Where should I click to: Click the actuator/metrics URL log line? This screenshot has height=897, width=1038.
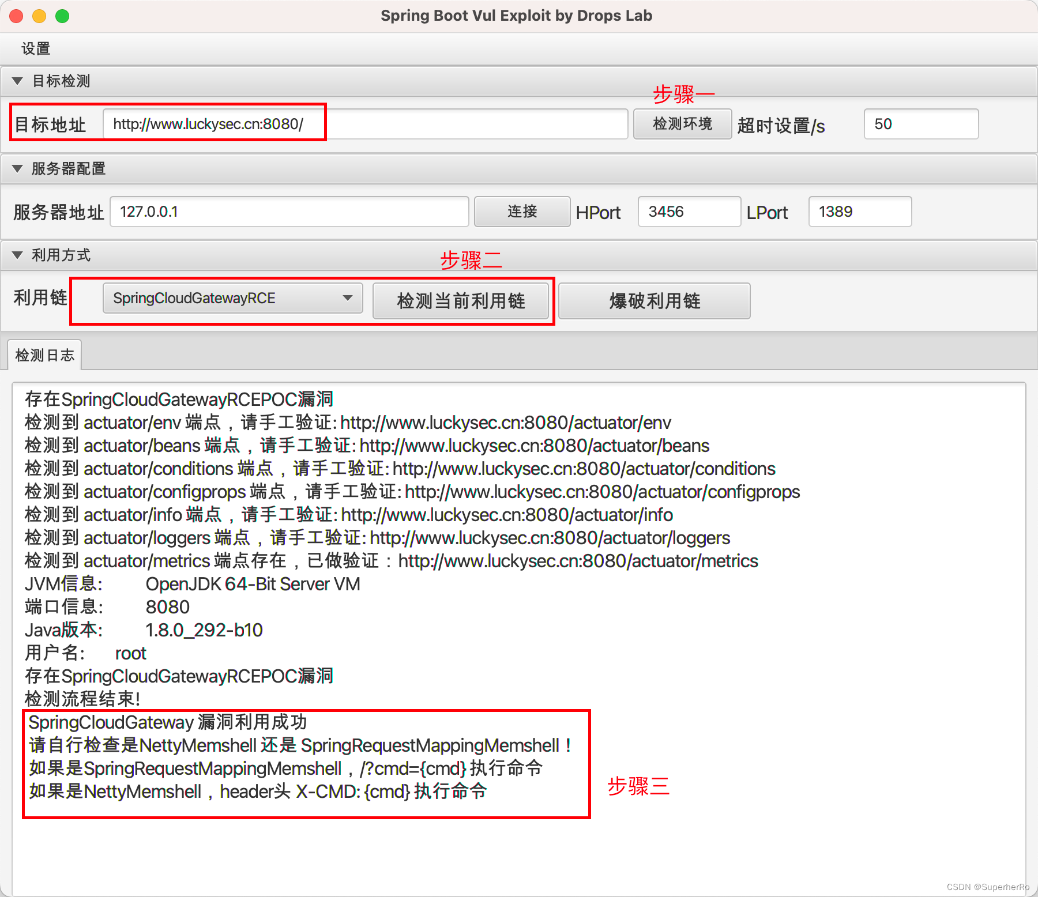coord(392,561)
